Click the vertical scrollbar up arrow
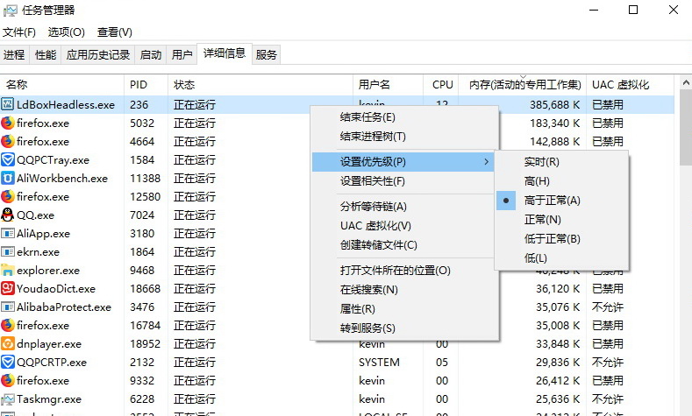Screen dimensions: 692x416 (686, 82)
